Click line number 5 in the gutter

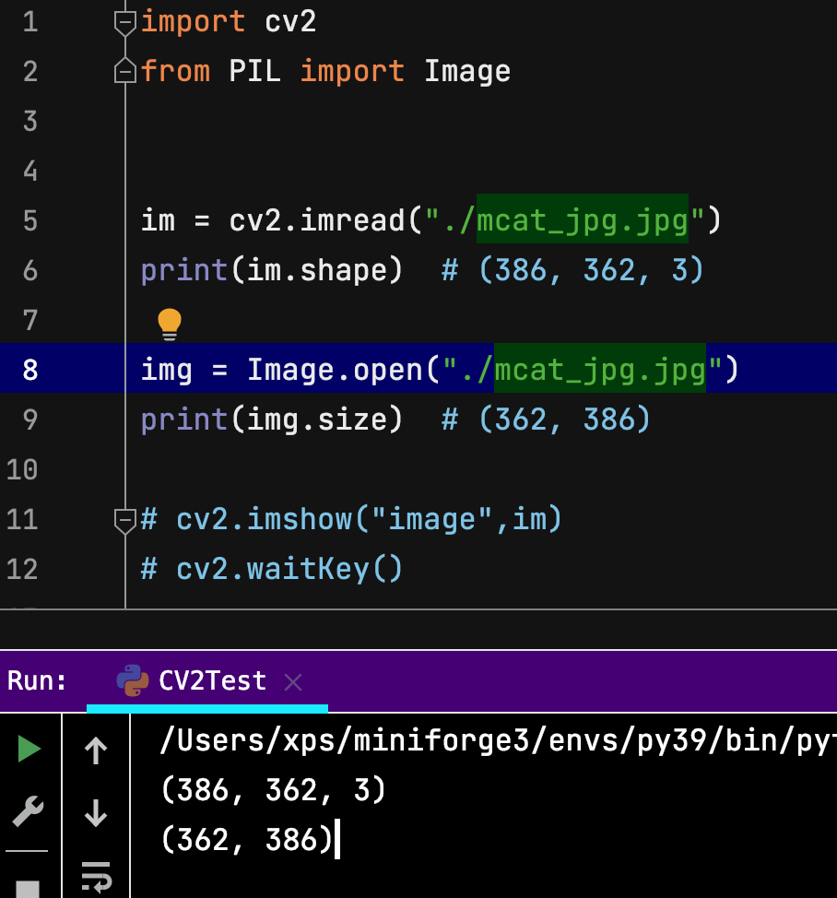click(x=29, y=220)
